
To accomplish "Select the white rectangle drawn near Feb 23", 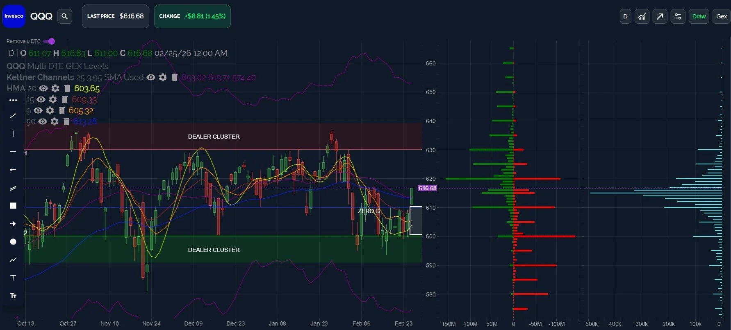I will [416, 220].
